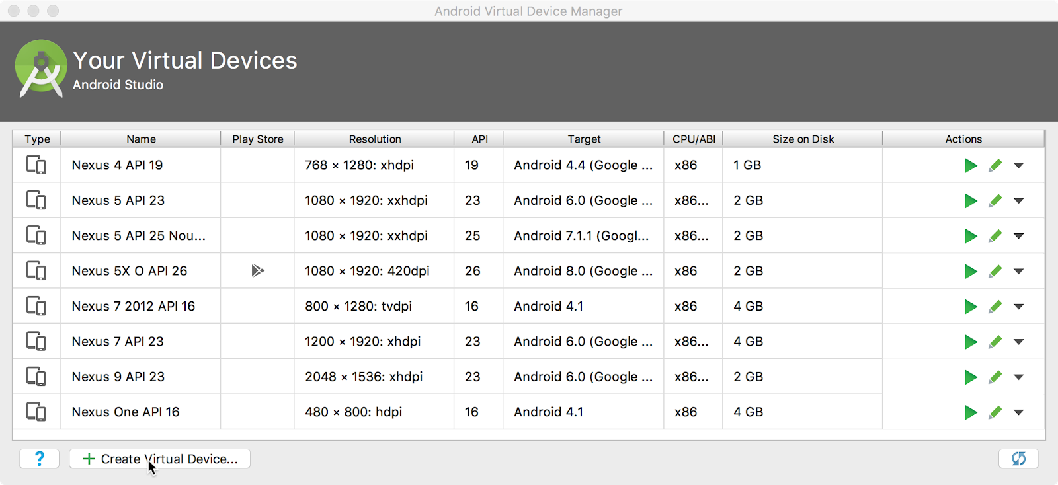Open help with the question mark button
The height and width of the screenshot is (485, 1058).
[x=40, y=459]
